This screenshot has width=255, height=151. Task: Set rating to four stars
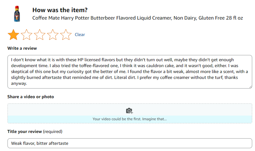click(x=53, y=34)
